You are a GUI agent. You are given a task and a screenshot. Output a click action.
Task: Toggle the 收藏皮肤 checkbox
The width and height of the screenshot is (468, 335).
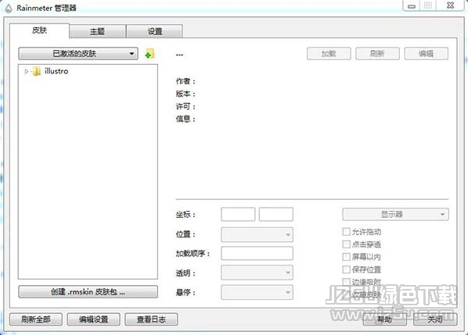[x=346, y=295]
